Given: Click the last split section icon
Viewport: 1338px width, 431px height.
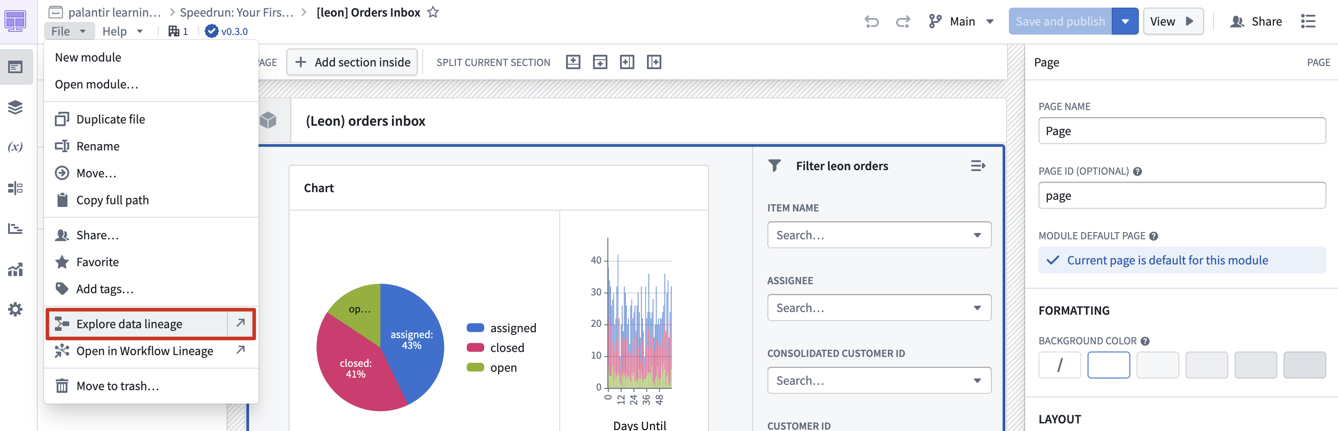Looking at the screenshot, I should (653, 62).
